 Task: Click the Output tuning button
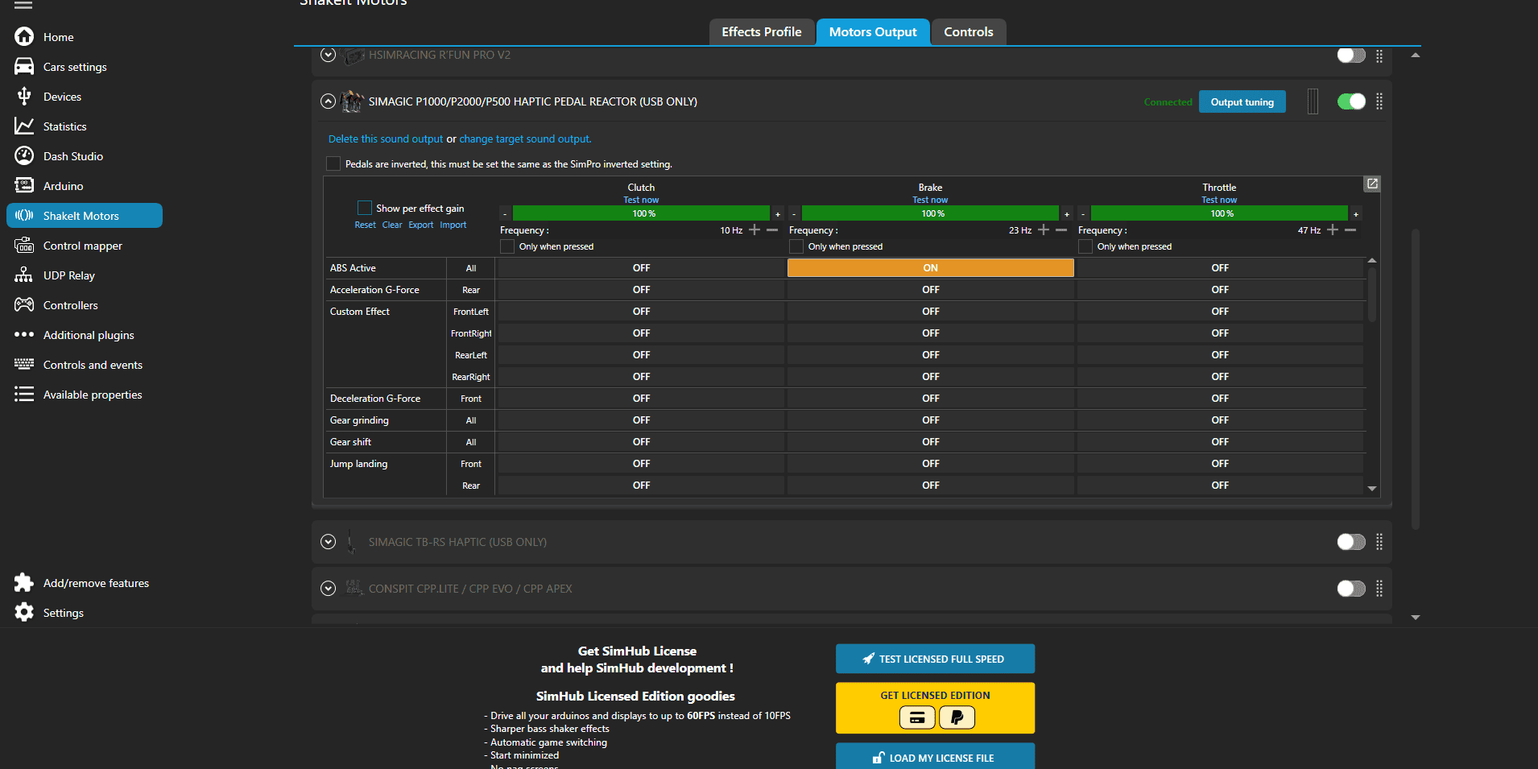pos(1242,101)
